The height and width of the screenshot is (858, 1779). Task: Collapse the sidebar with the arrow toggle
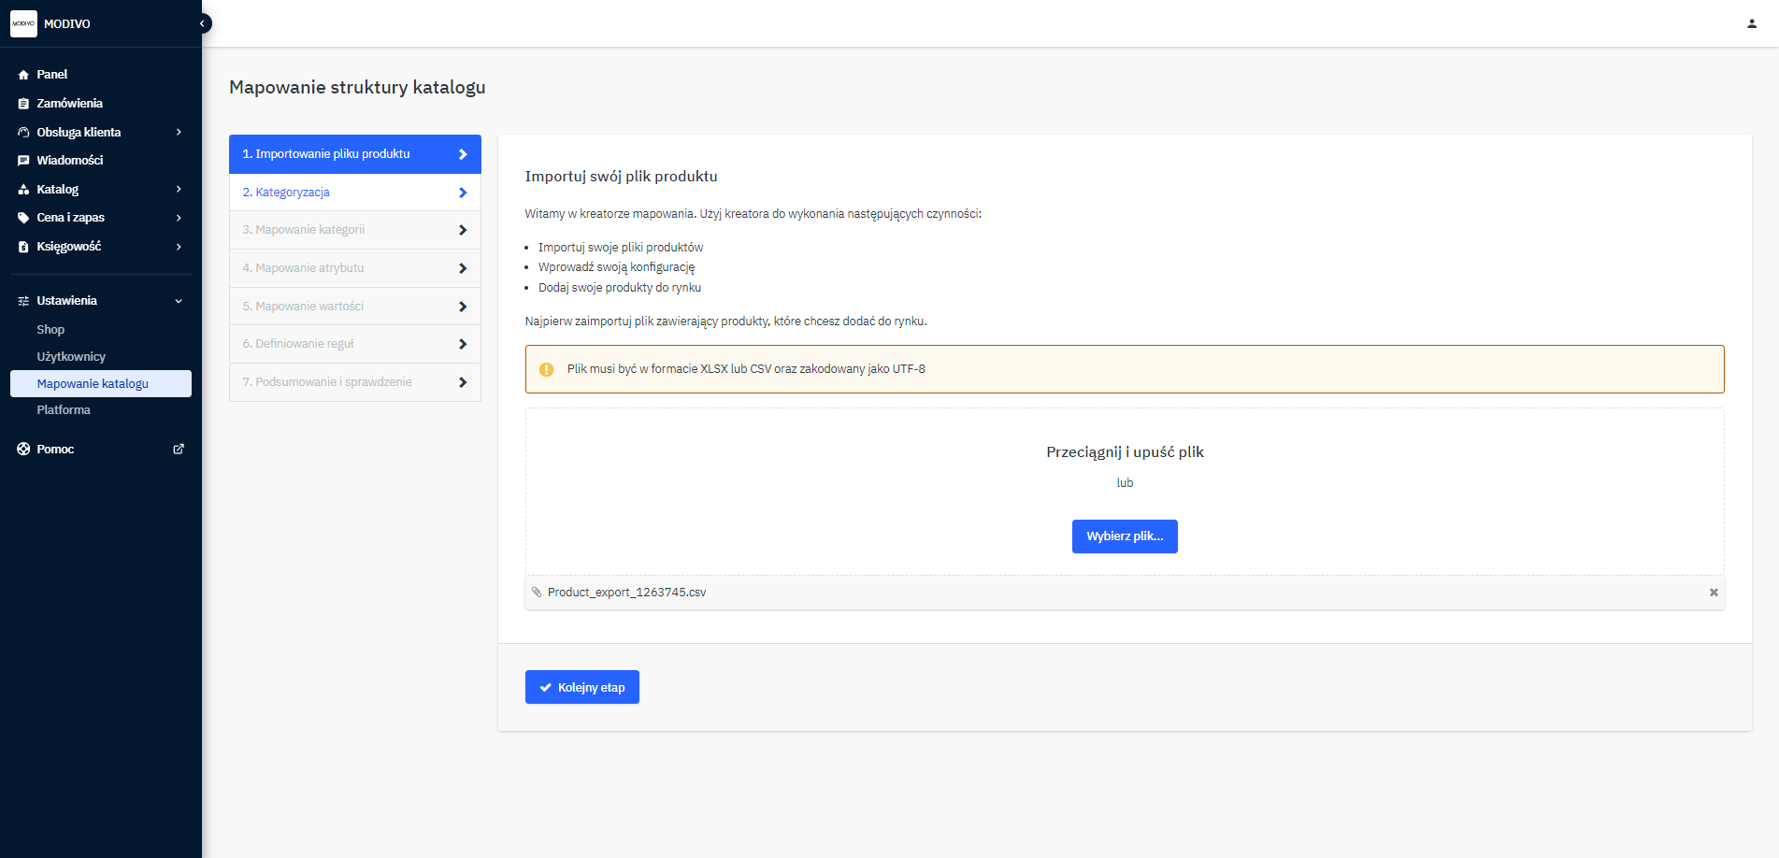point(202,23)
